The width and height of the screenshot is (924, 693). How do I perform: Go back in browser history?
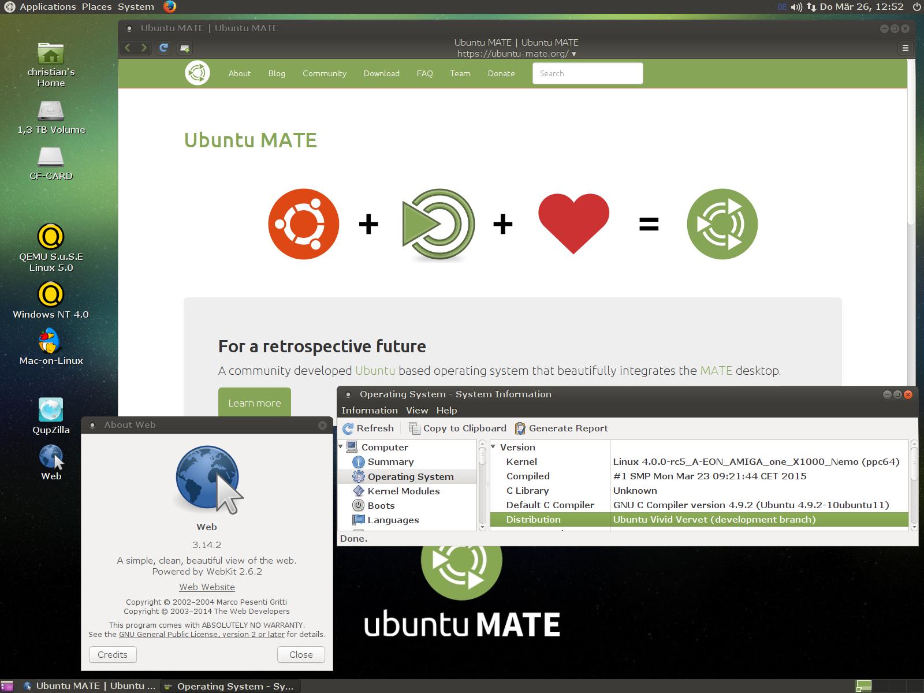[128, 48]
